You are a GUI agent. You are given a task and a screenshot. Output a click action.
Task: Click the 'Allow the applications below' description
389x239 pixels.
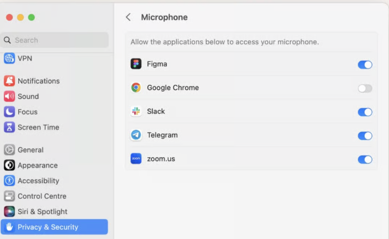tap(225, 41)
